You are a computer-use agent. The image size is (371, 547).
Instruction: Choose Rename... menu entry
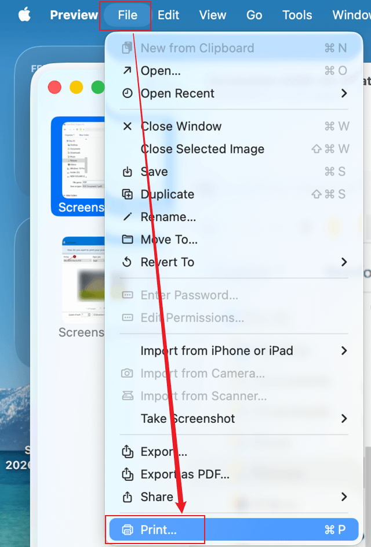coord(234,217)
